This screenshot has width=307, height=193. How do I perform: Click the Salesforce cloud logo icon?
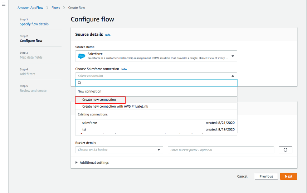(81, 56)
